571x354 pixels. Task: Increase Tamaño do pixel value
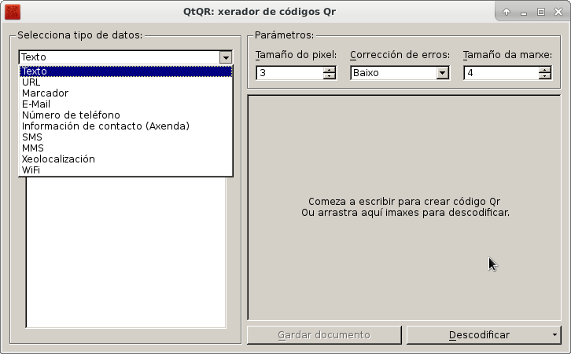(x=329, y=70)
